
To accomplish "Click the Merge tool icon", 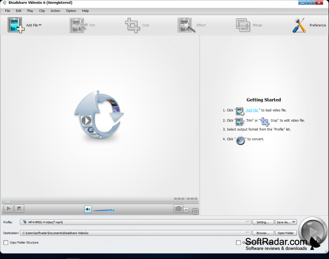I will coord(243,25).
